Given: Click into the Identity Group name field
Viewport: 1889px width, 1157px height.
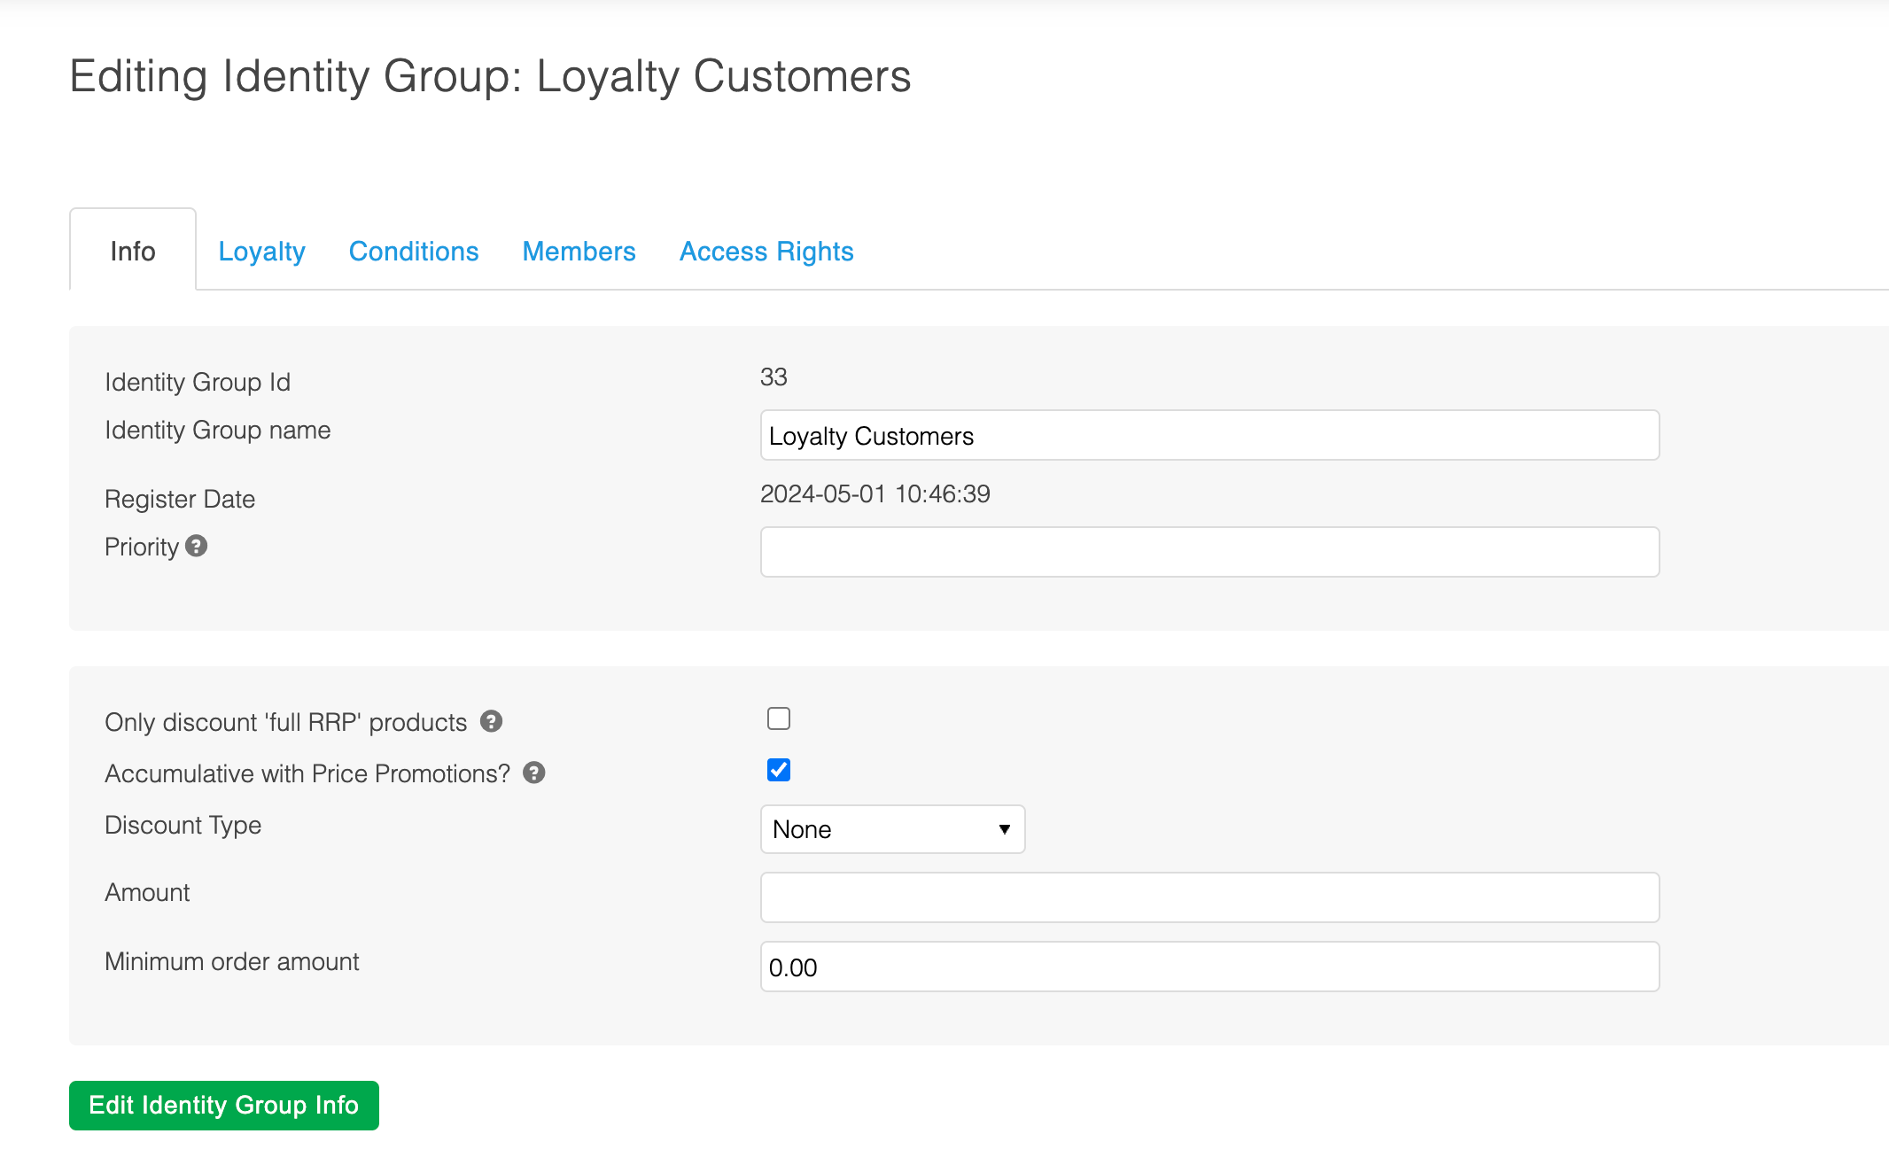Looking at the screenshot, I should (x=1209, y=435).
